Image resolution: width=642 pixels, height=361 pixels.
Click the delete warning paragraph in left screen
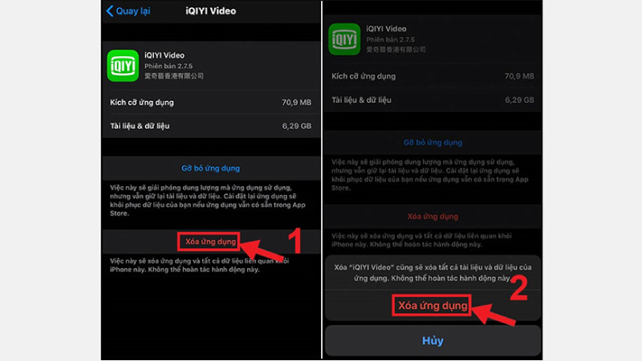click(199, 266)
